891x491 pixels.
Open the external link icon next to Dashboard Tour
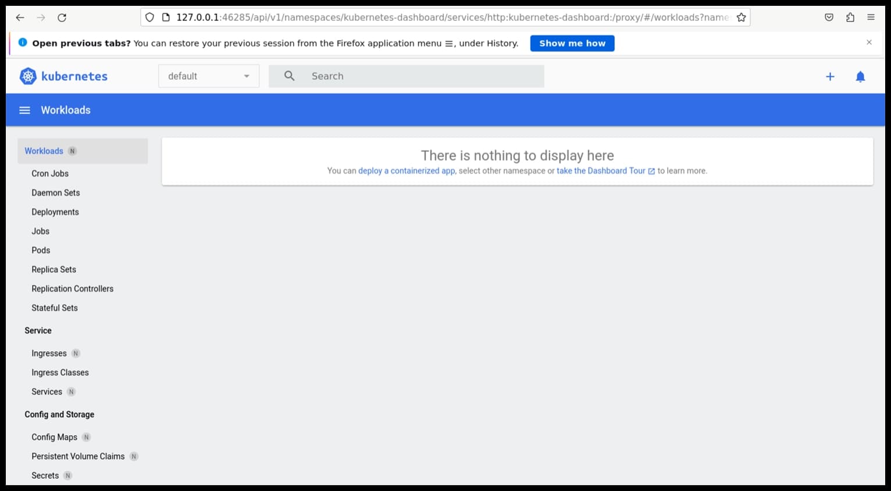pos(651,170)
